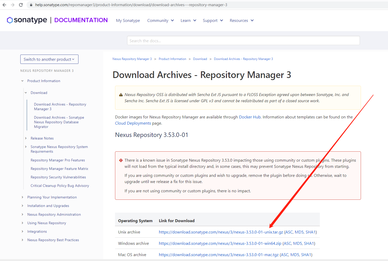388x261 pixels.
Task: Open MD5 checksum for Mac OS archive
Action: [x=295, y=255]
